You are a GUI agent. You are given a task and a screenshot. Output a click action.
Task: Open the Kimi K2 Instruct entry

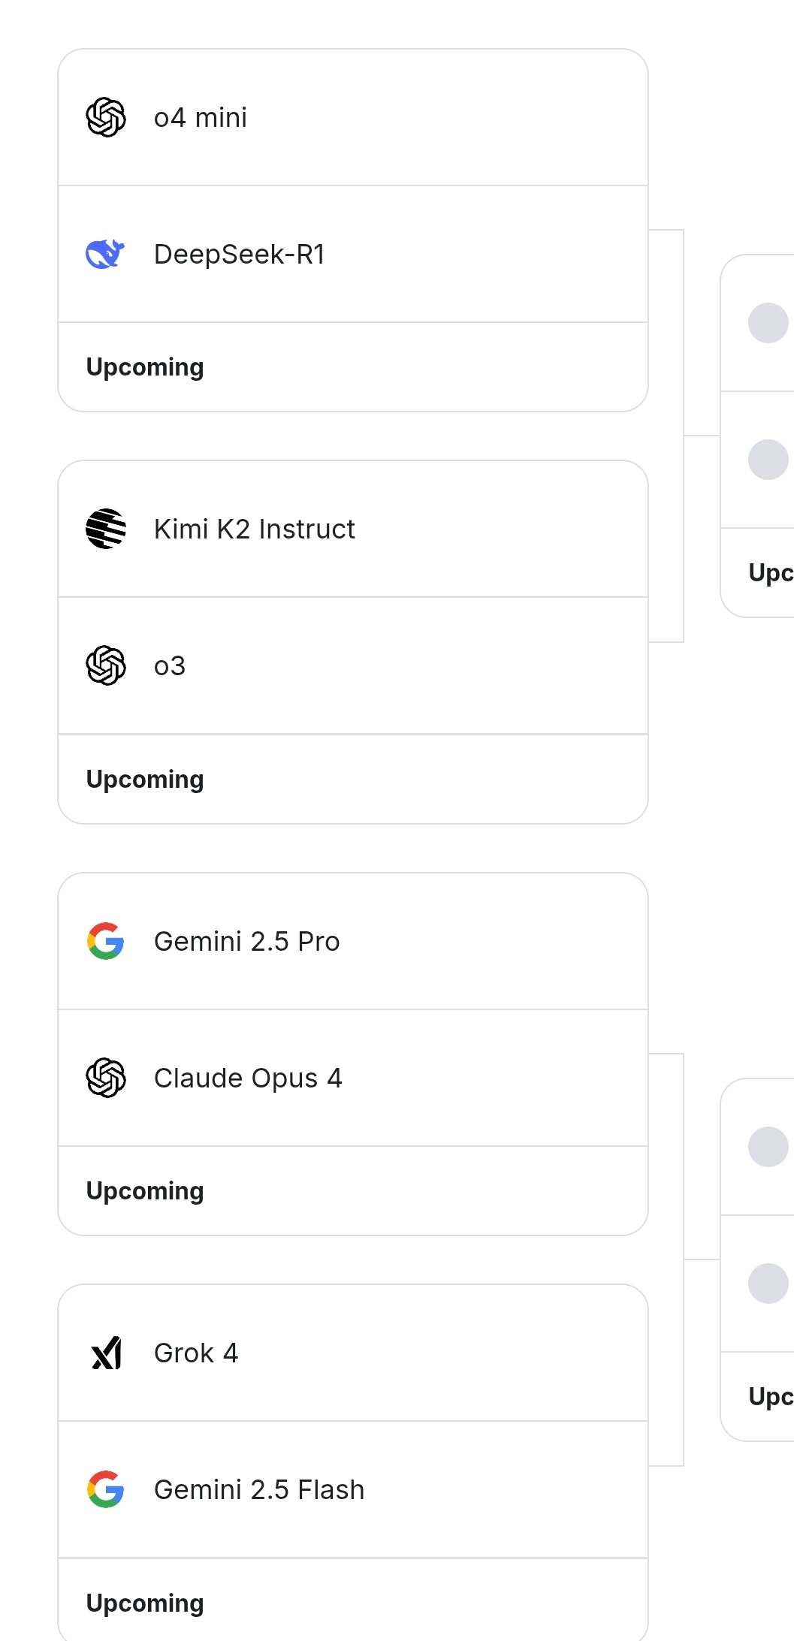tap(254, 529)
